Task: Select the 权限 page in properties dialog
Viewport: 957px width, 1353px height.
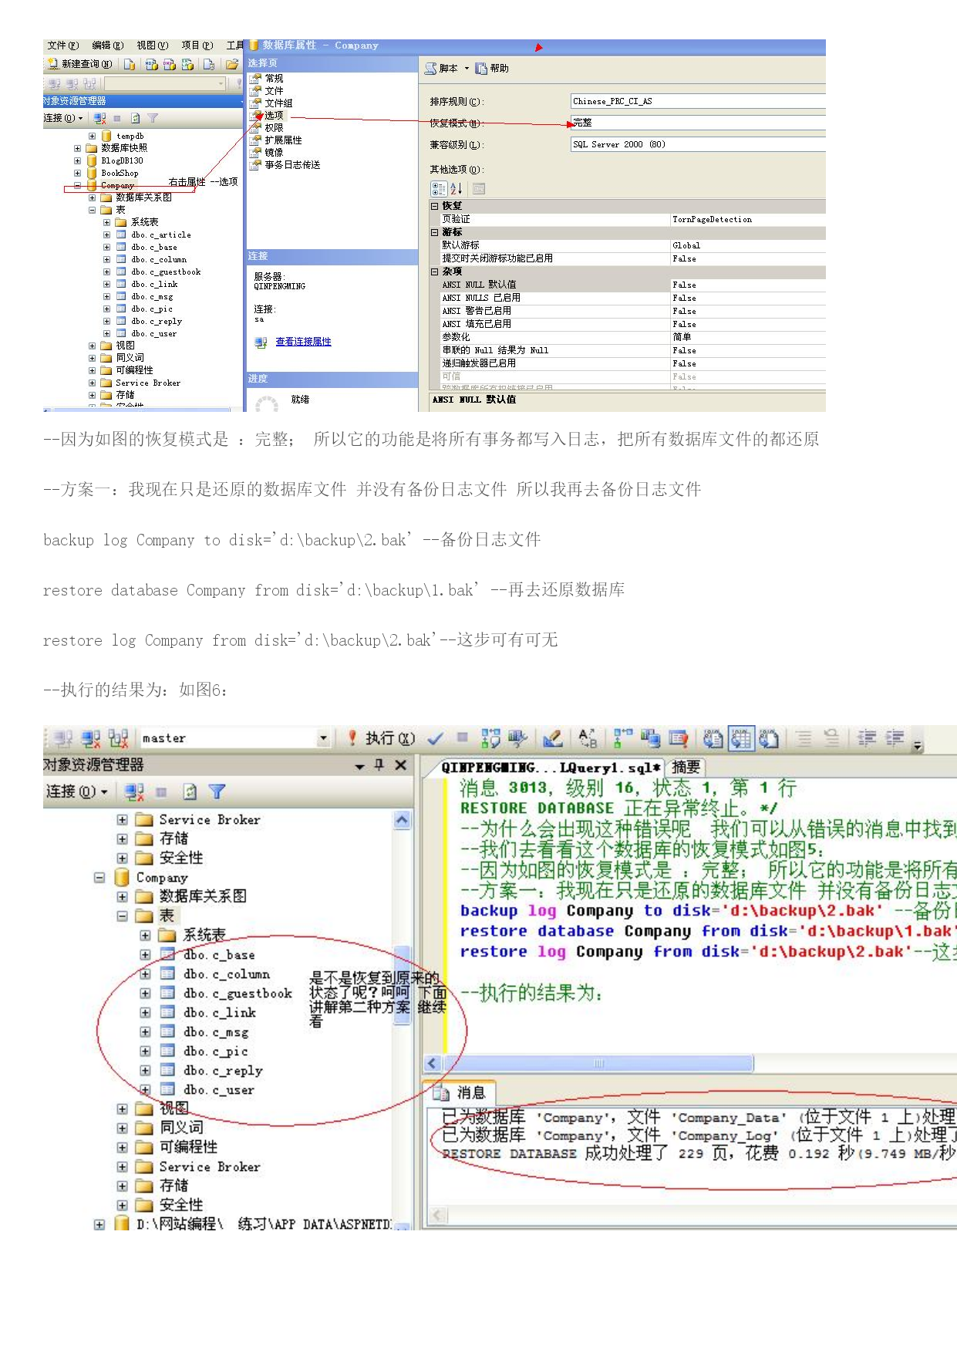Action: (x=267, y=128)
